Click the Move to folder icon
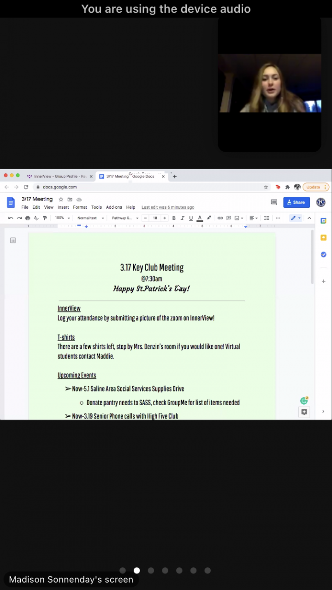The width and height of the screenshot is (332, 590). (70, 200)
